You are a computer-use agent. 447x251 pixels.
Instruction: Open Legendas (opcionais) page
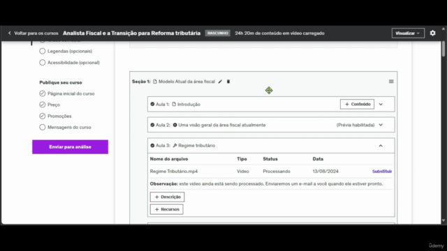click(70, 51)
